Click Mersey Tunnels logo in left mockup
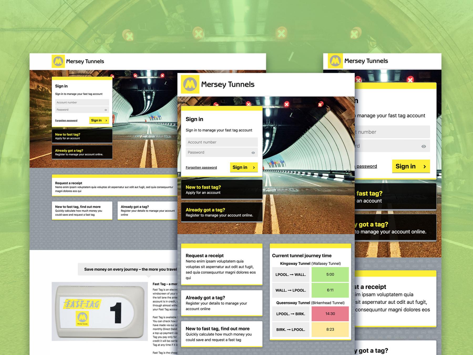Screen dimensions: 473x355 pos(78,61)
